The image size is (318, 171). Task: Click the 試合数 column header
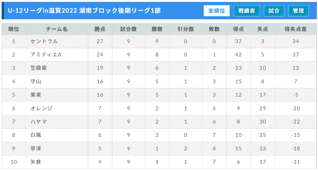128,29
